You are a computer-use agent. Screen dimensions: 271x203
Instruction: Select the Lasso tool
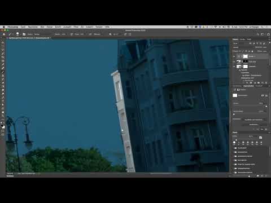point(3,50)
